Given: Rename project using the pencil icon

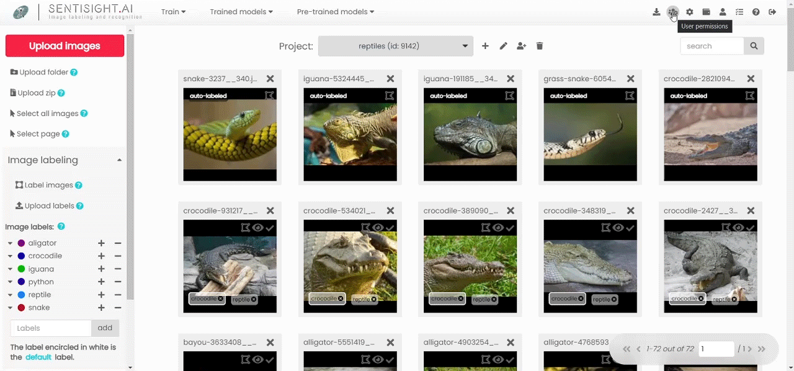Looking at the screenshot, I should pyautogui.click(x=504, y=46).
